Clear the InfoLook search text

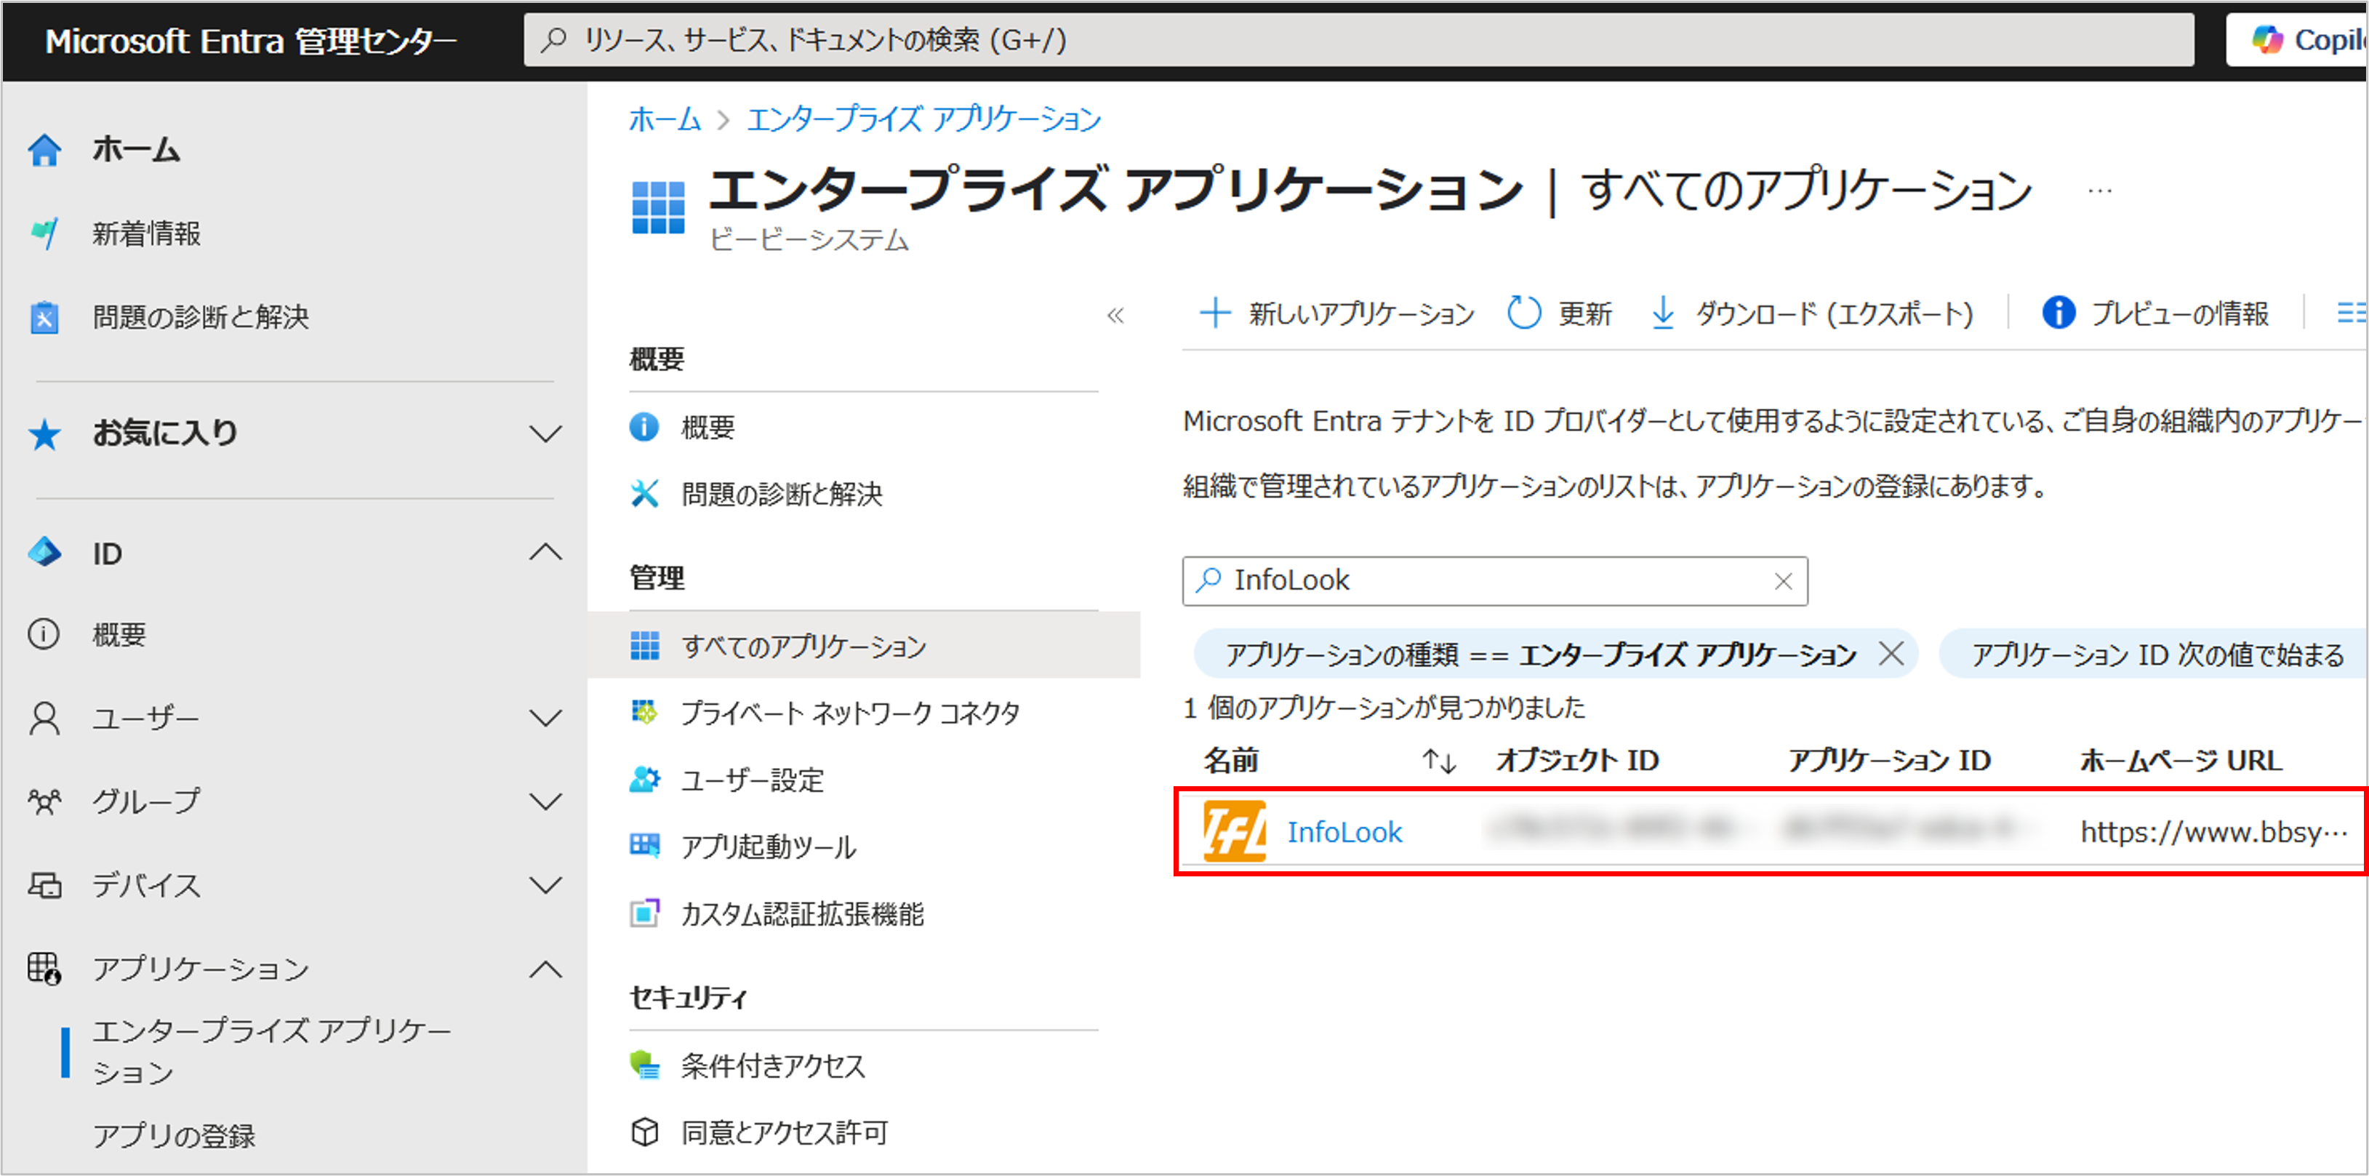[1782, 581]
